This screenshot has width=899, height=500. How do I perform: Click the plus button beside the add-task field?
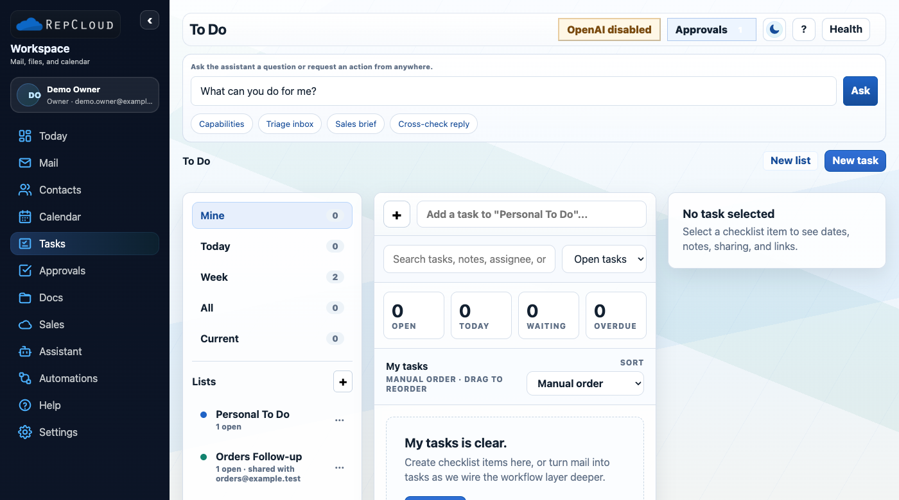(397, 214)
